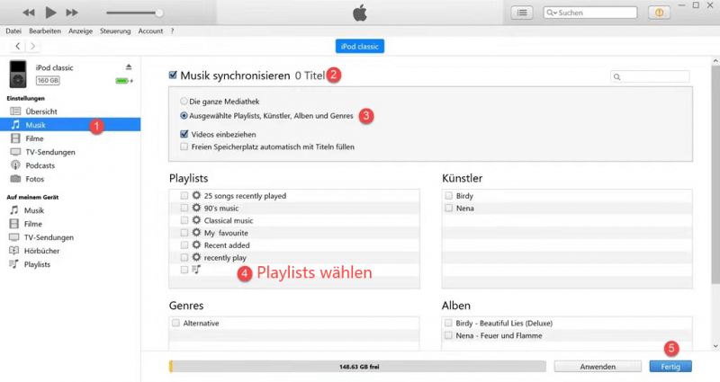Check the artist Nena
The image size is (720, 382).
tap(448, 209)
